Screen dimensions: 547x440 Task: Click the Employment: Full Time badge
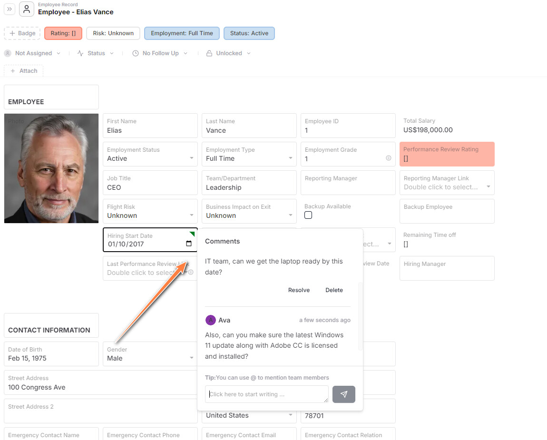182,33
